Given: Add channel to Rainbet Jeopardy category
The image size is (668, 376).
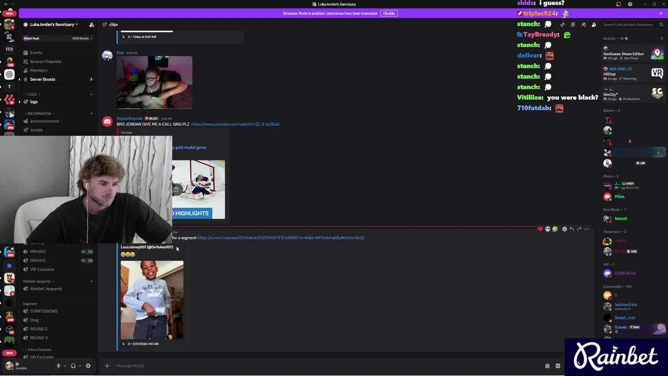Looking at the screenshot, I should point(91,281).
